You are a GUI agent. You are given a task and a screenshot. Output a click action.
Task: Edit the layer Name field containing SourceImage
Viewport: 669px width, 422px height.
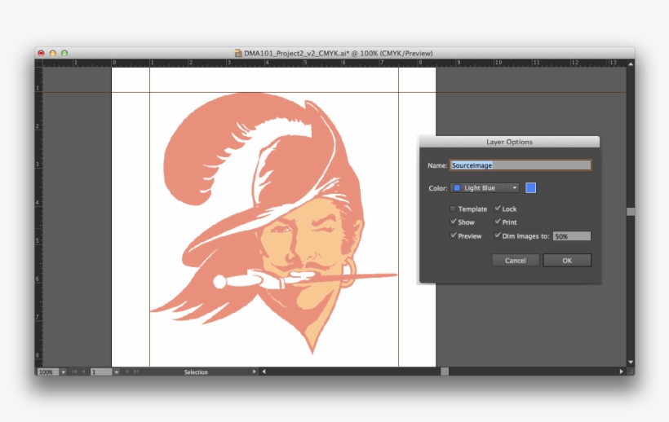[520, 165]
